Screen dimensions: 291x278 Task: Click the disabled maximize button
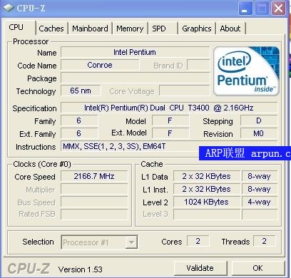(262, 9)
